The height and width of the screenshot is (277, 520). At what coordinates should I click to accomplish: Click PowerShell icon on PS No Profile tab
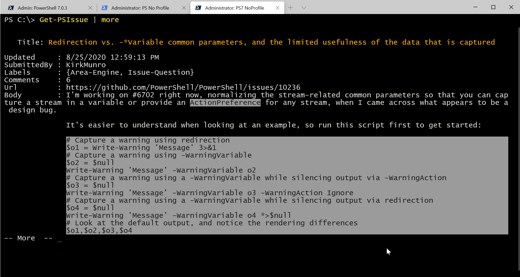point(104,8)
